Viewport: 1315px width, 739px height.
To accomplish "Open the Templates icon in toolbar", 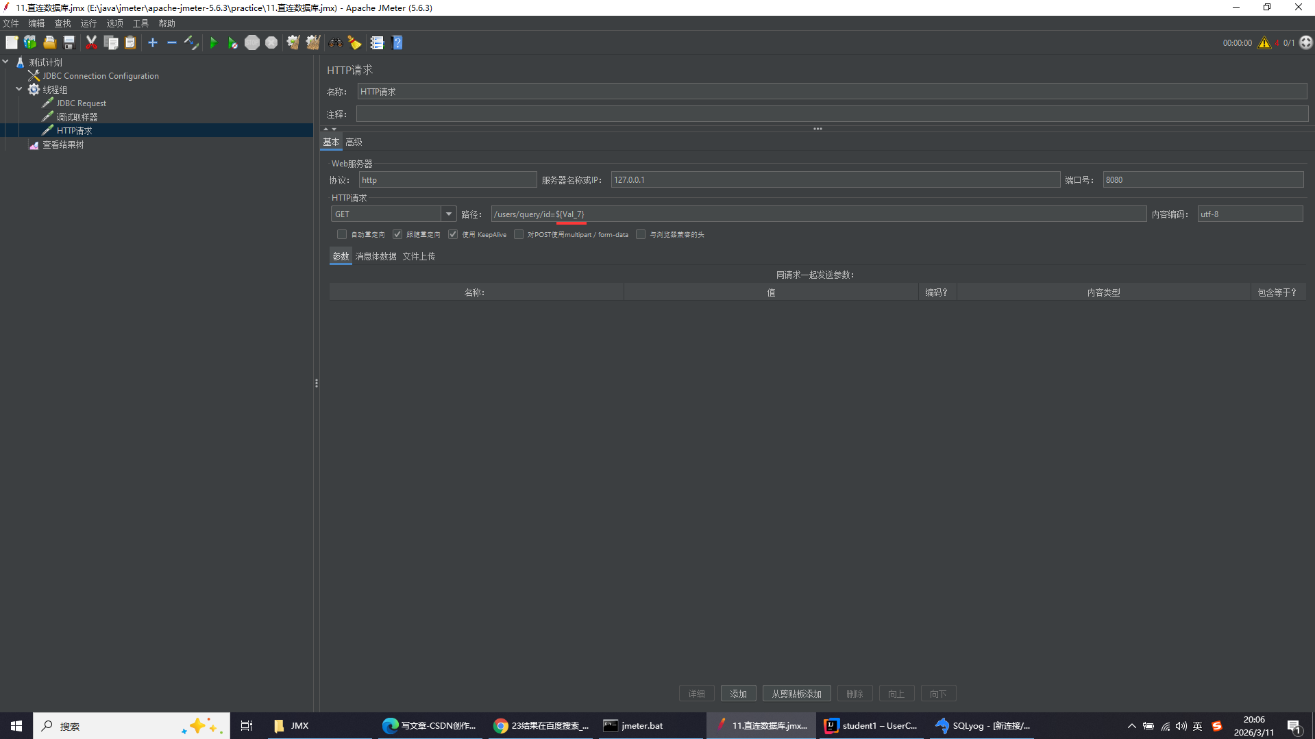I will coord(30,42).
